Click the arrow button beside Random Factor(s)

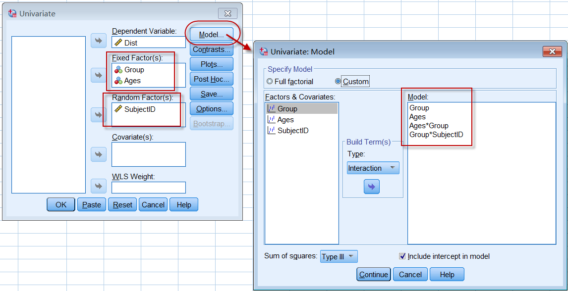(x=99, y=115)
